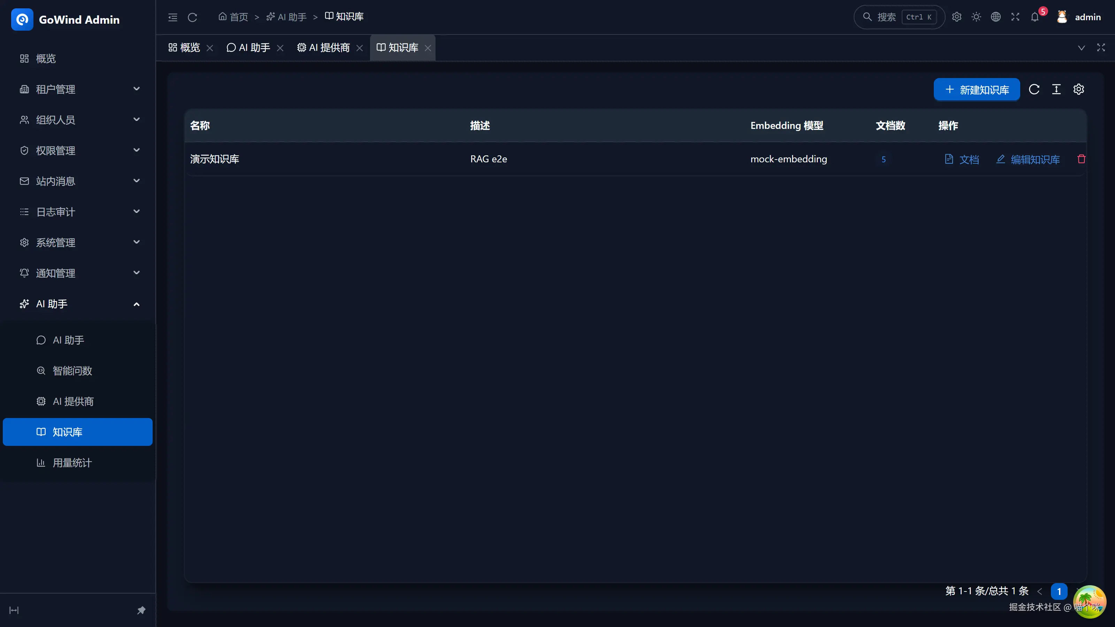This screenshot has height=627, width=1115.
Task: Expand the 租户管理 menu
Action: coord(78,89)
